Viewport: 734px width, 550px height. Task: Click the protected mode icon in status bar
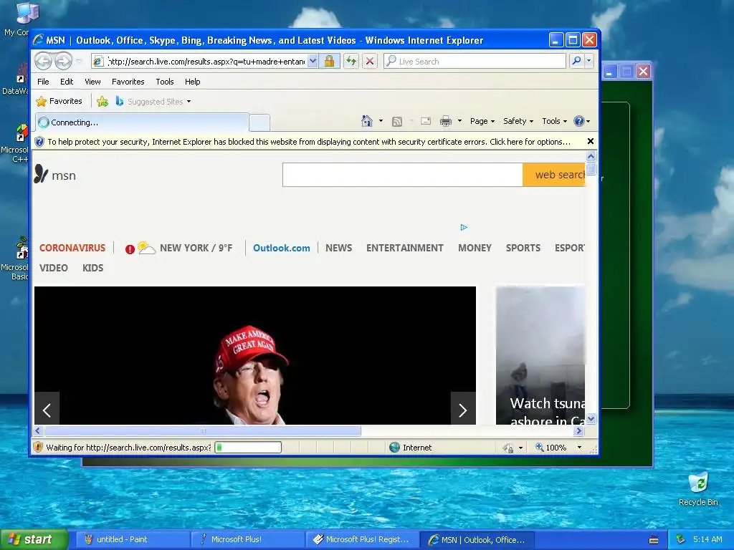pos(509,448)
